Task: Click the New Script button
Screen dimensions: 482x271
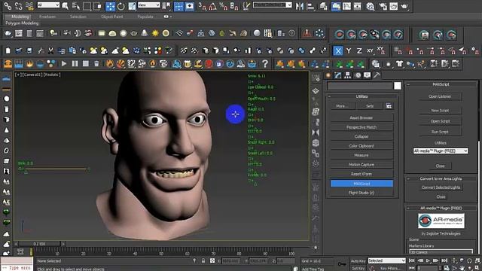Action: pos(440,111)
